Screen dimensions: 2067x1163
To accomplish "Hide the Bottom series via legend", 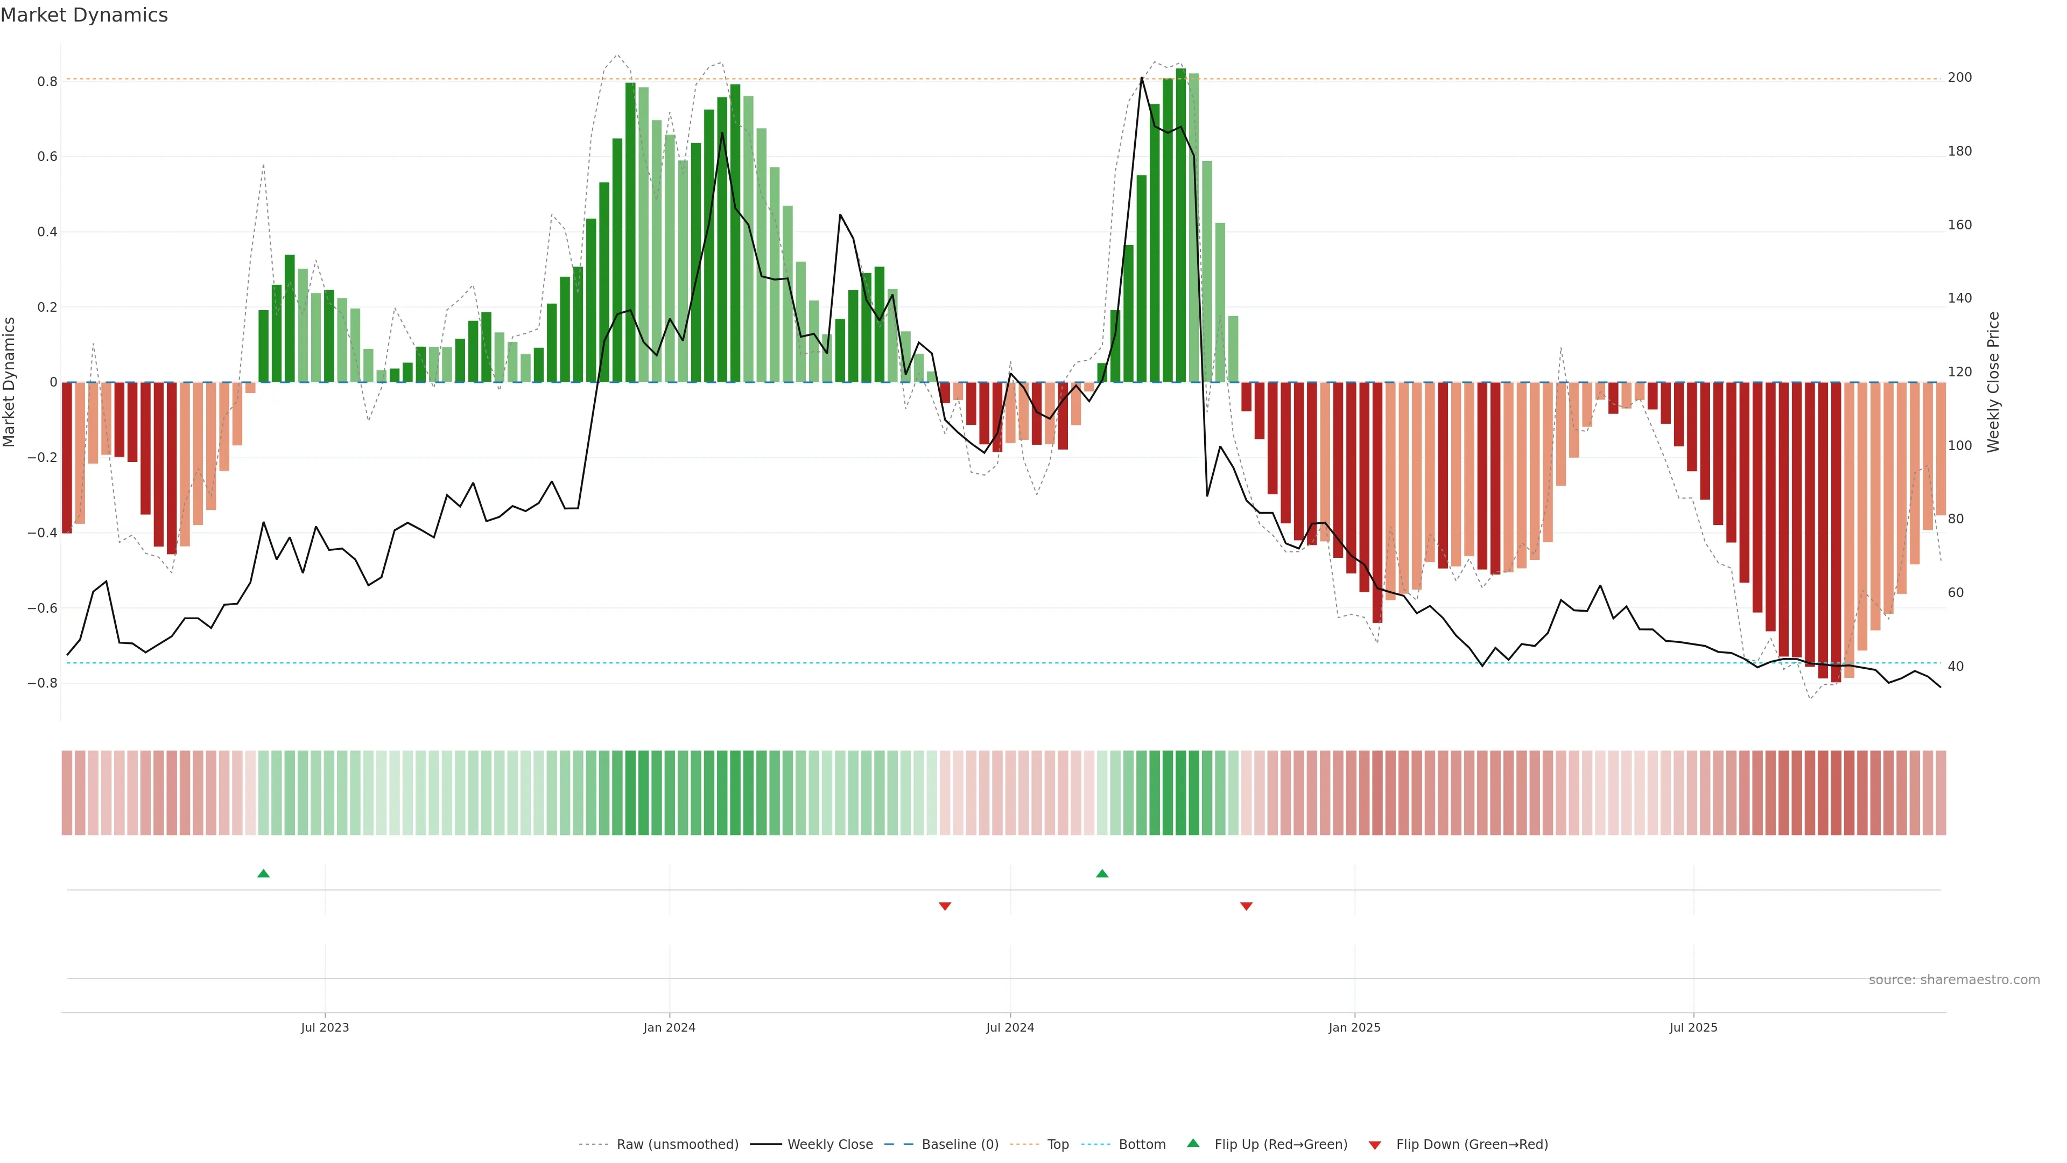I will coord(1142,1145).
